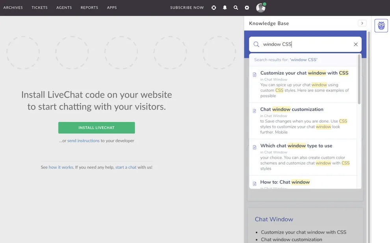Open settings gear icon
The image size is (390, 243).
[247, 7]
